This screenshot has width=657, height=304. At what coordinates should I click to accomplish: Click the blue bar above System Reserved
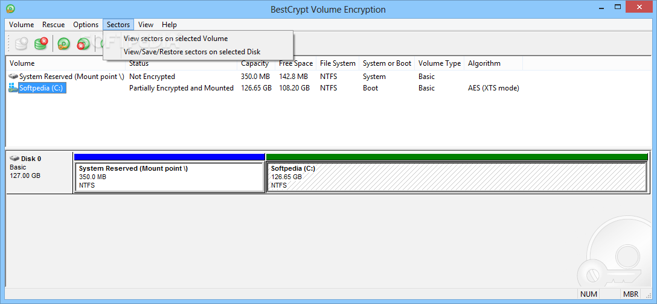coord(169,157)
